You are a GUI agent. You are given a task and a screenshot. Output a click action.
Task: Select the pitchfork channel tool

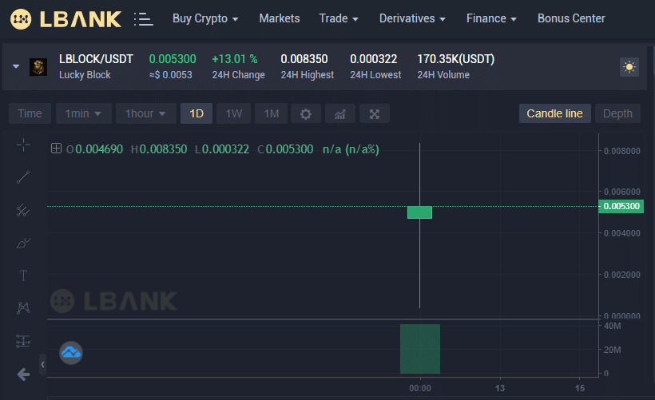(23, 210)
